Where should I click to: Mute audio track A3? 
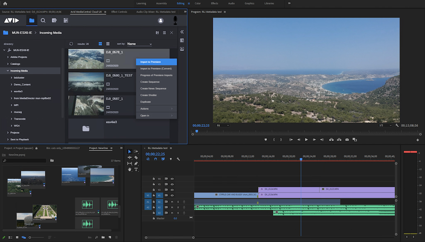[172, 213]
